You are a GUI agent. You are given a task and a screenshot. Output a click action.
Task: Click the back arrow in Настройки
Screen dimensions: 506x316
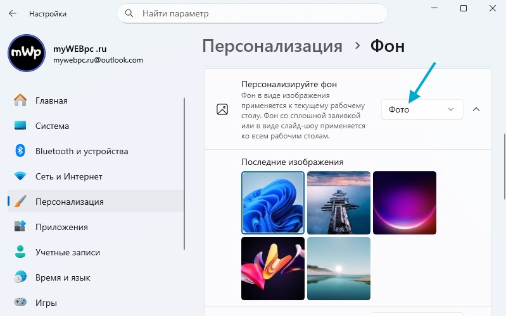[13, 13]
